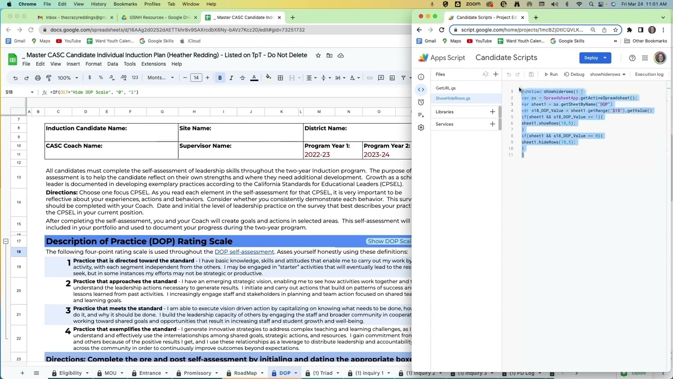This screenshot has height=379, width=673.
Task: Open the GetURL.gs script file
Action: click(x=446, y=88)
